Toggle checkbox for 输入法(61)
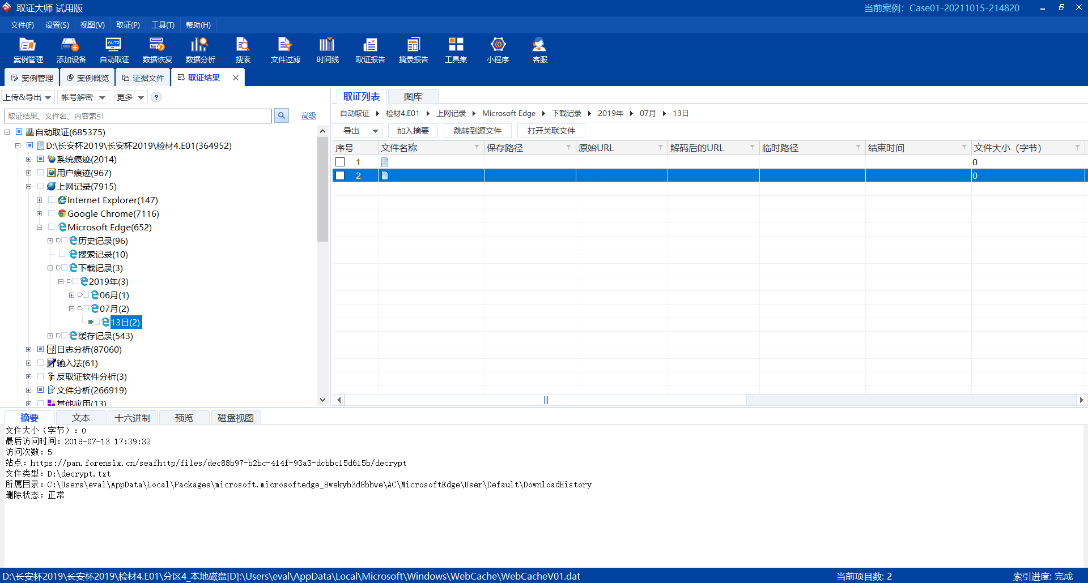1088x583 pixels. (40, 363)
